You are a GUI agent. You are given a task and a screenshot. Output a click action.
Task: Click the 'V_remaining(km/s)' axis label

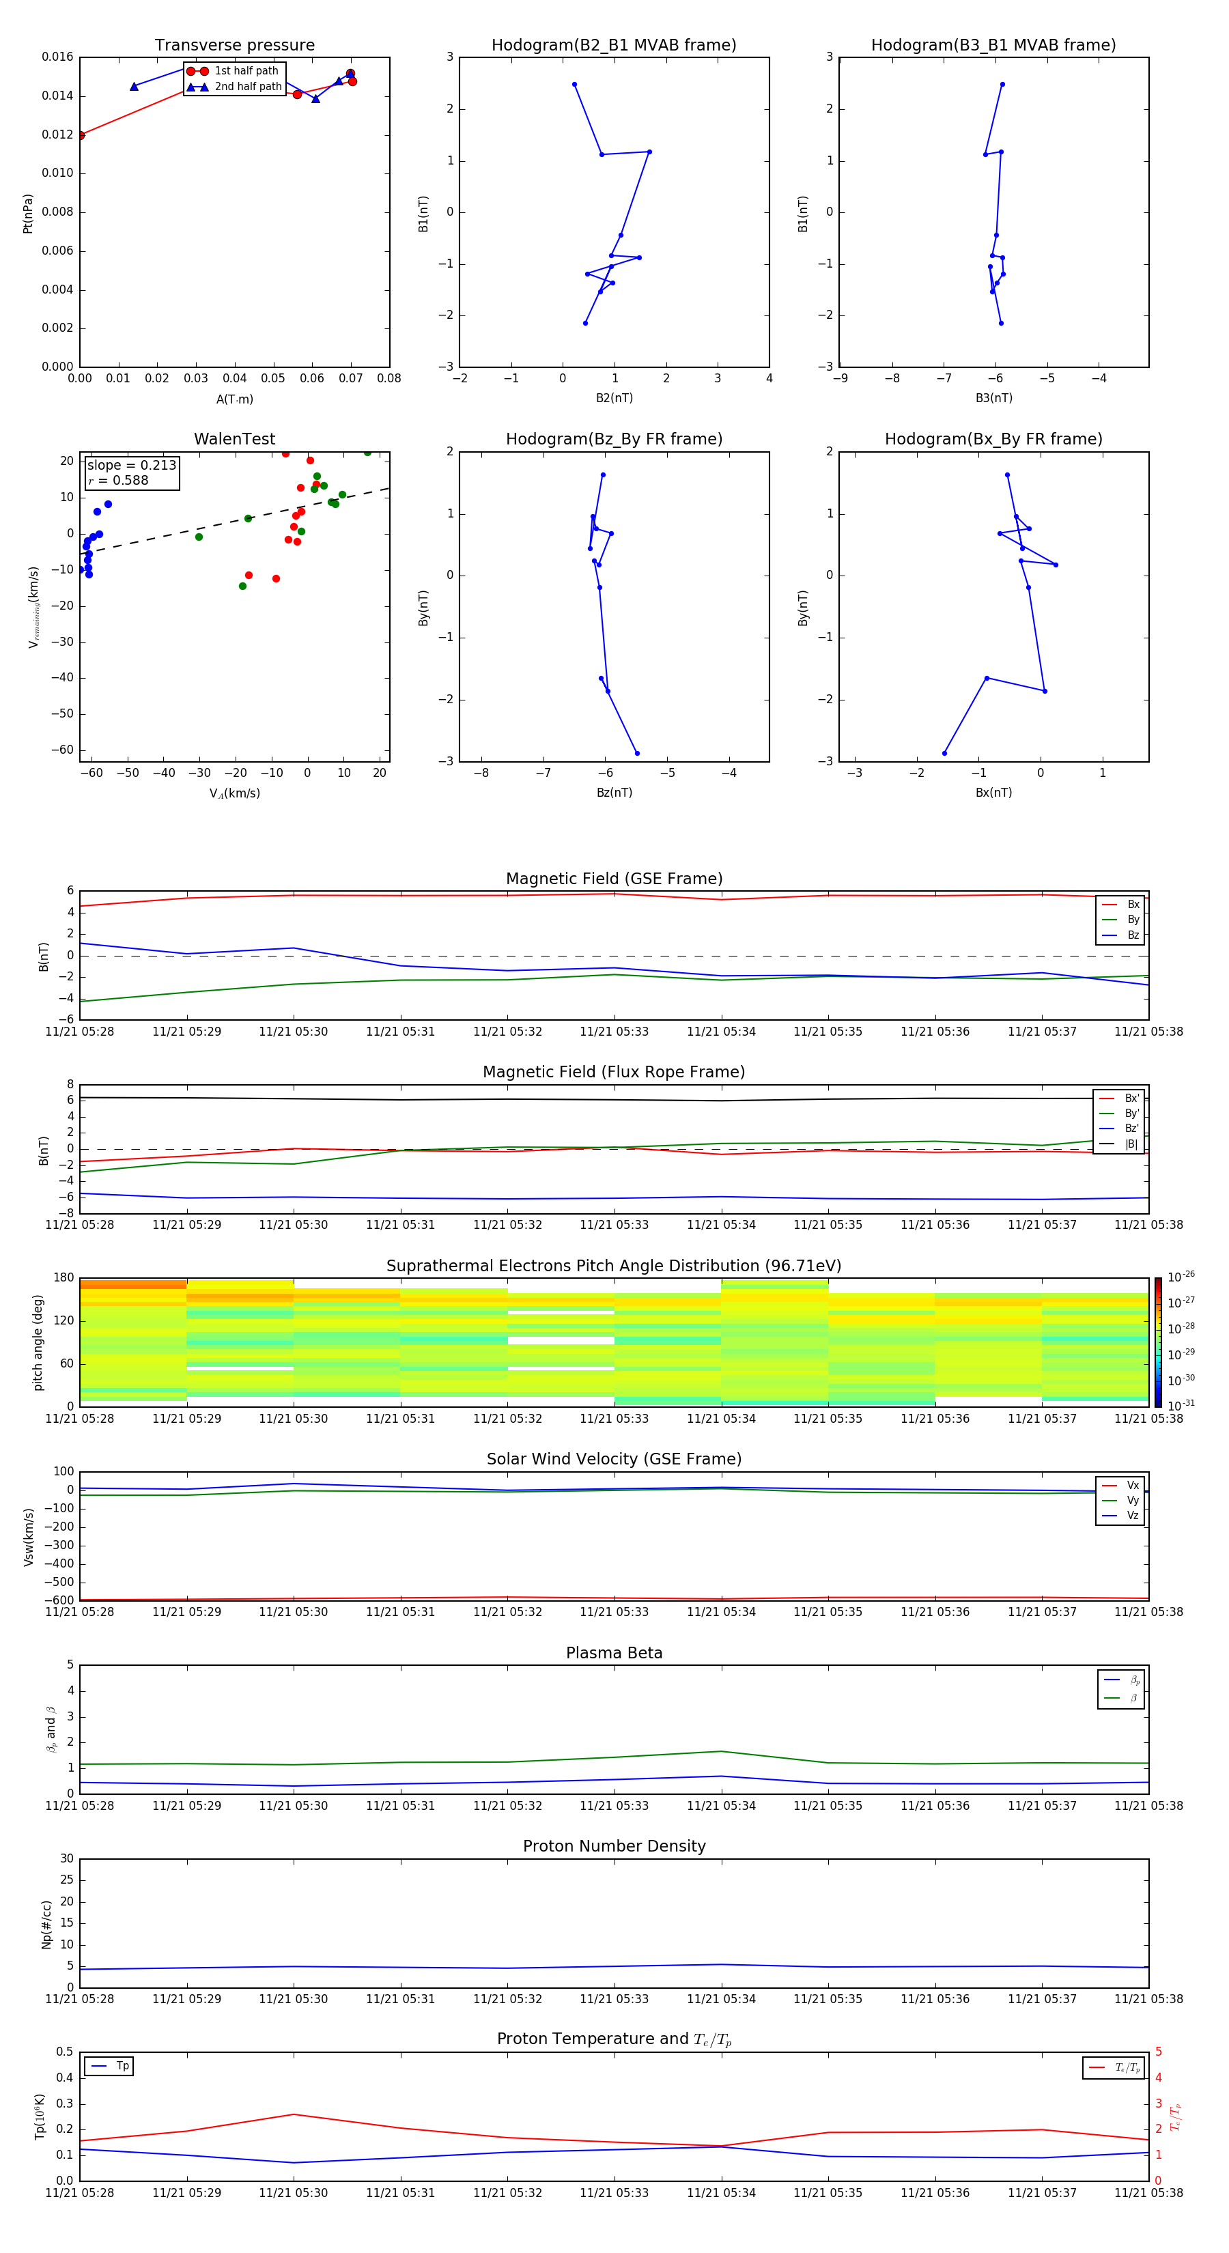[x=34, y=607]
